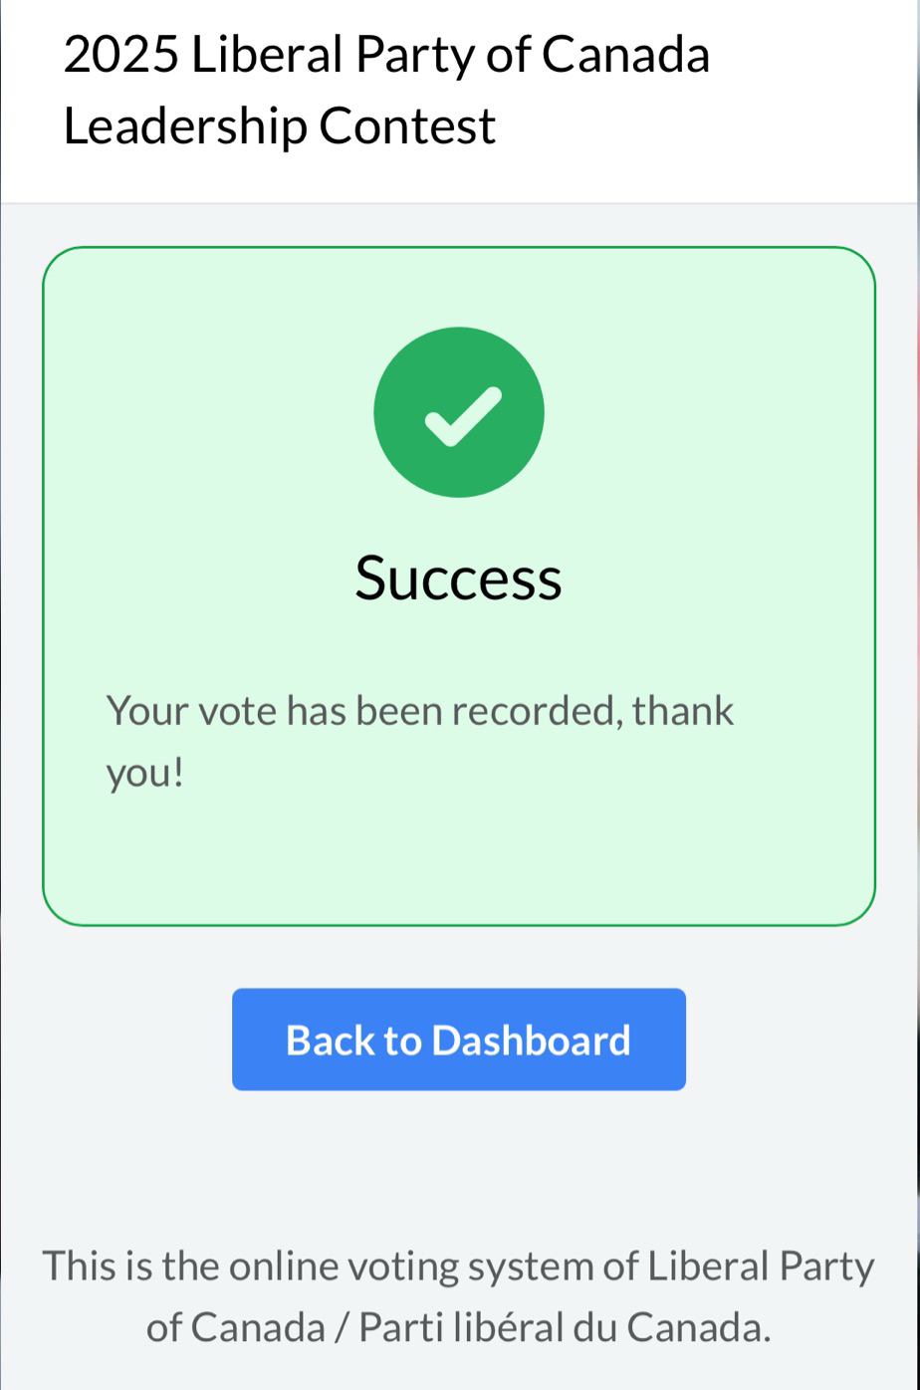The width and height of the screenshot is (920, 1390).
Task: Click the "you!" text in the message
Action: 145,773
